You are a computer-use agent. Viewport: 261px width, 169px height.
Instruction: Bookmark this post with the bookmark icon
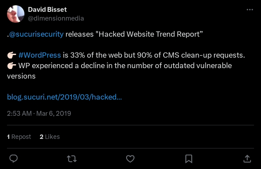[x=189, y=159]
